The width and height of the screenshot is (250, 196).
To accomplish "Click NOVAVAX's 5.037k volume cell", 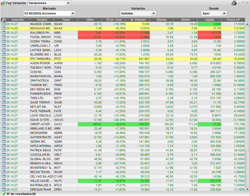I will tap(138, 28).
